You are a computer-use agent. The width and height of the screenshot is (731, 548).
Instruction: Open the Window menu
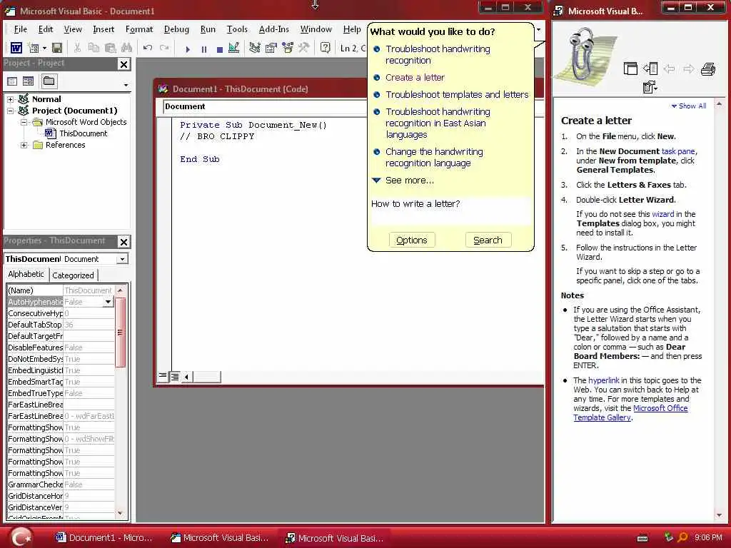pyautogui.click(x=316, y=29)
